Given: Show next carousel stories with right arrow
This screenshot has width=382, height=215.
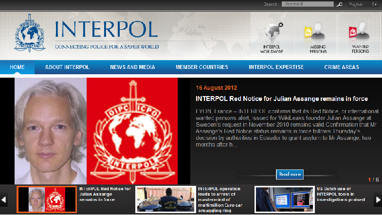Looking at the screenshot, I should pos(378,199).
